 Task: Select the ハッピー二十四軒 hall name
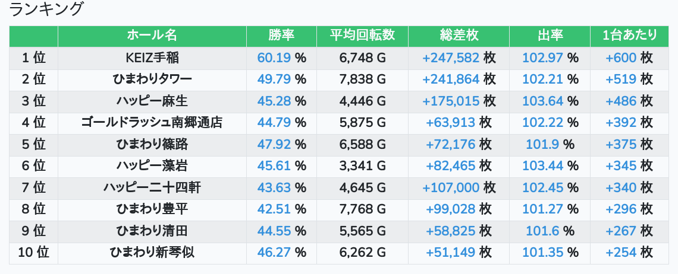(x=152, y=188)
